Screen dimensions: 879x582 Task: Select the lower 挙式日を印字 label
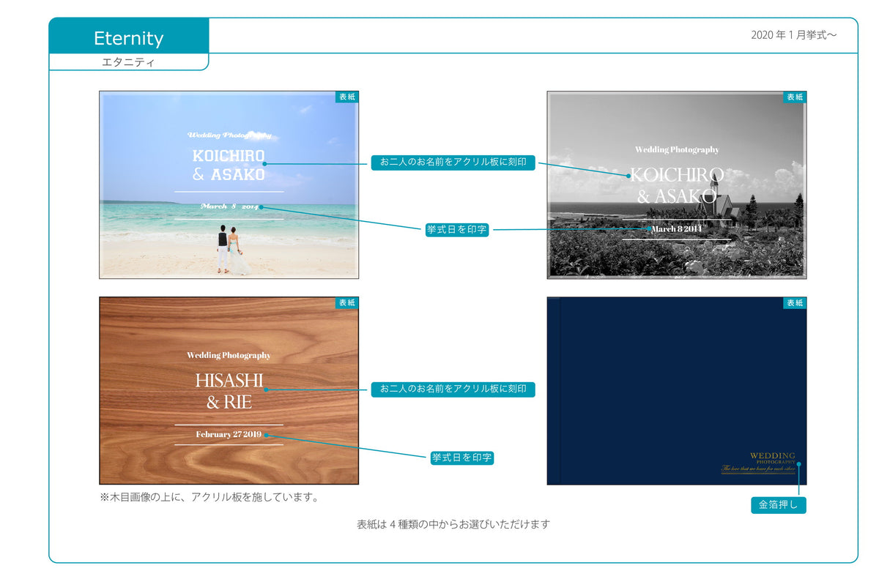(462, 458)
